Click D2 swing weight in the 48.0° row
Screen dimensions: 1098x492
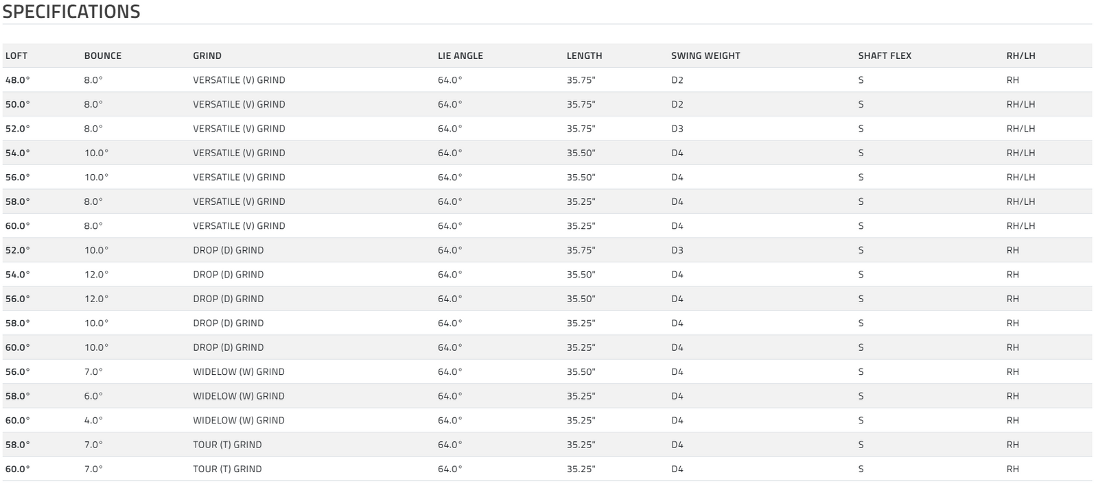point(677,80)
